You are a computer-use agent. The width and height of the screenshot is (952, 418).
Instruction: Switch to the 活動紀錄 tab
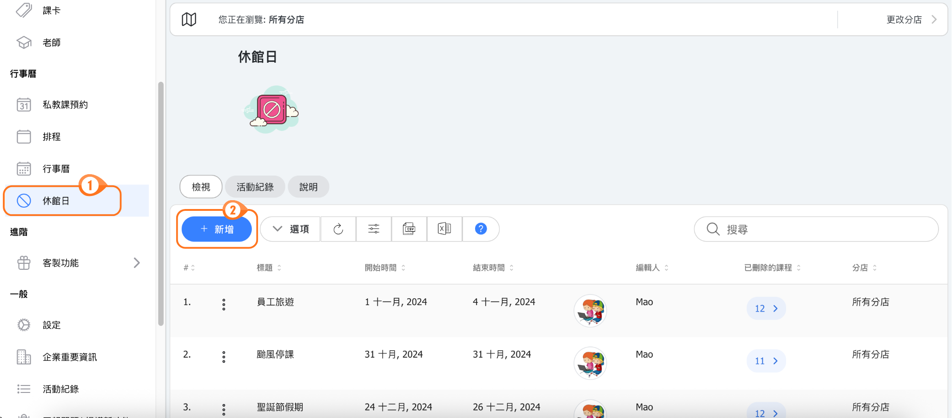255,187
